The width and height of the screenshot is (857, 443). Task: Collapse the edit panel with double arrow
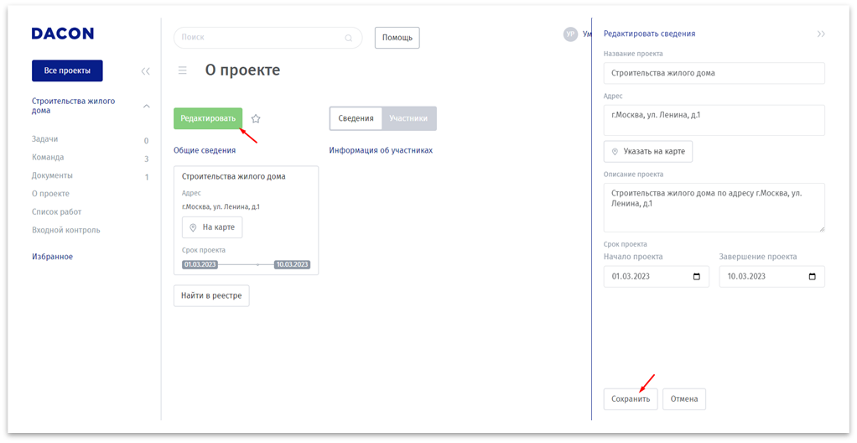821,34
